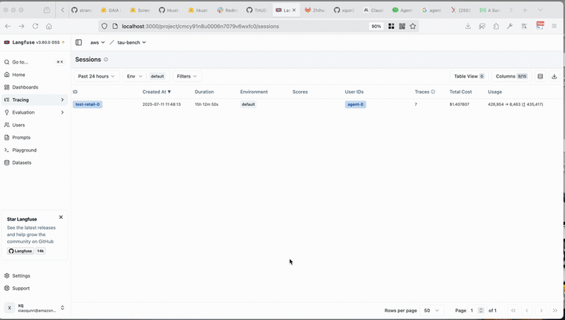This screenshot has width=565, height=320.
Task: Sort by the Created At column header
Action: tap(156, 92)
